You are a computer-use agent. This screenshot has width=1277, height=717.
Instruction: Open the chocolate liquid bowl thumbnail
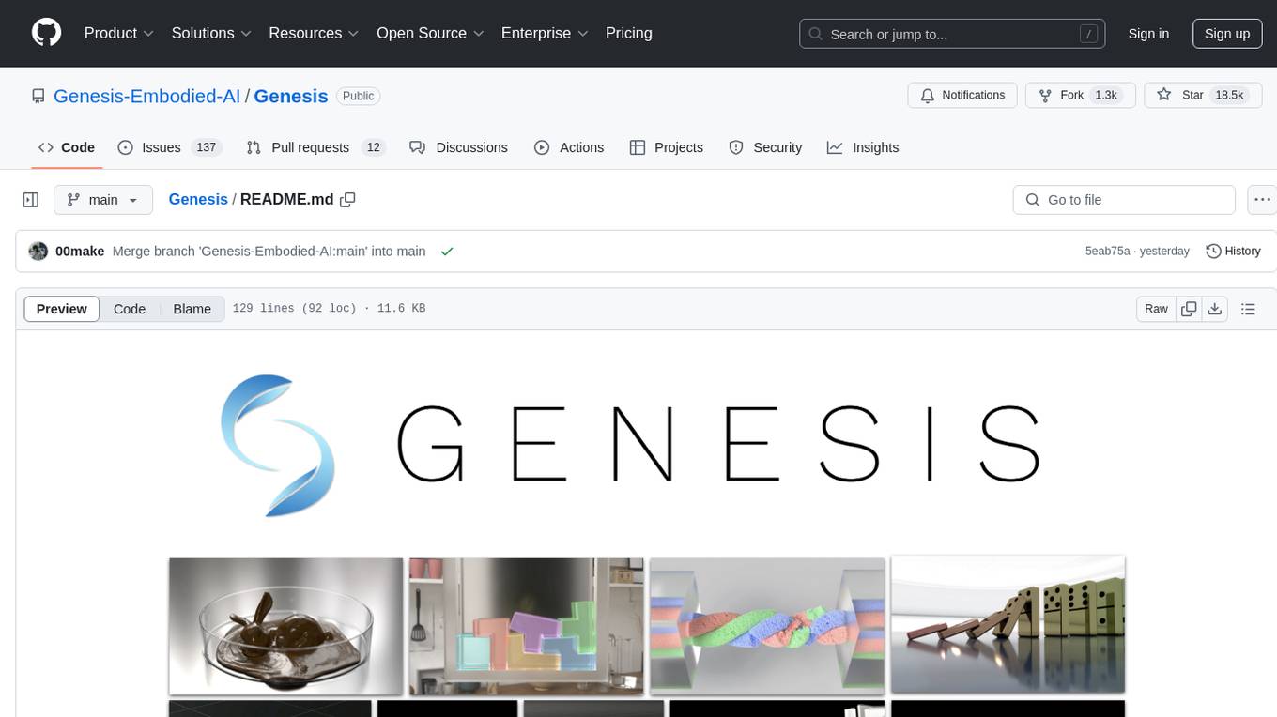286,627
